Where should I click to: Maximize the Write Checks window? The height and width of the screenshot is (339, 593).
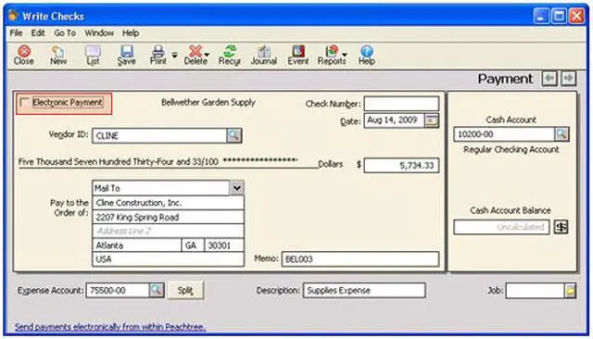coord(559,17)
